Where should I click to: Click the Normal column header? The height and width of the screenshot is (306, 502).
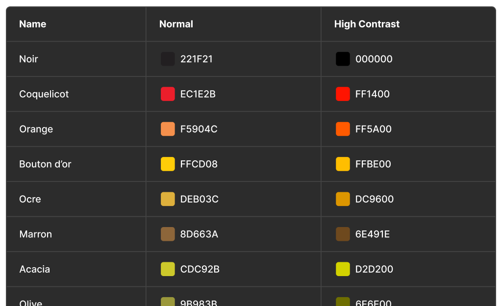pos(176,24)
